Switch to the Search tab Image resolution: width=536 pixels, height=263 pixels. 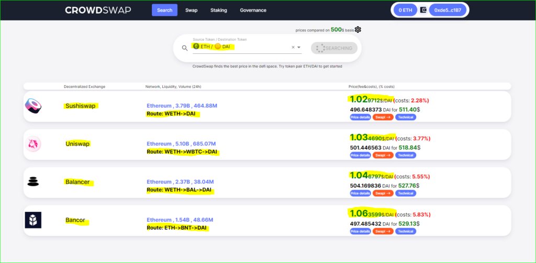(x=164, y=10)
